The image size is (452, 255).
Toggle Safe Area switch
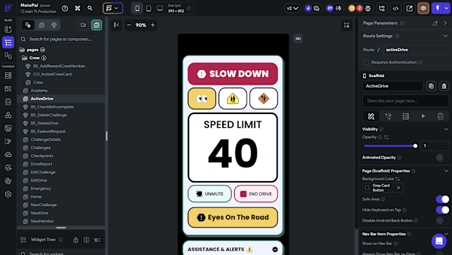(442, 199)
